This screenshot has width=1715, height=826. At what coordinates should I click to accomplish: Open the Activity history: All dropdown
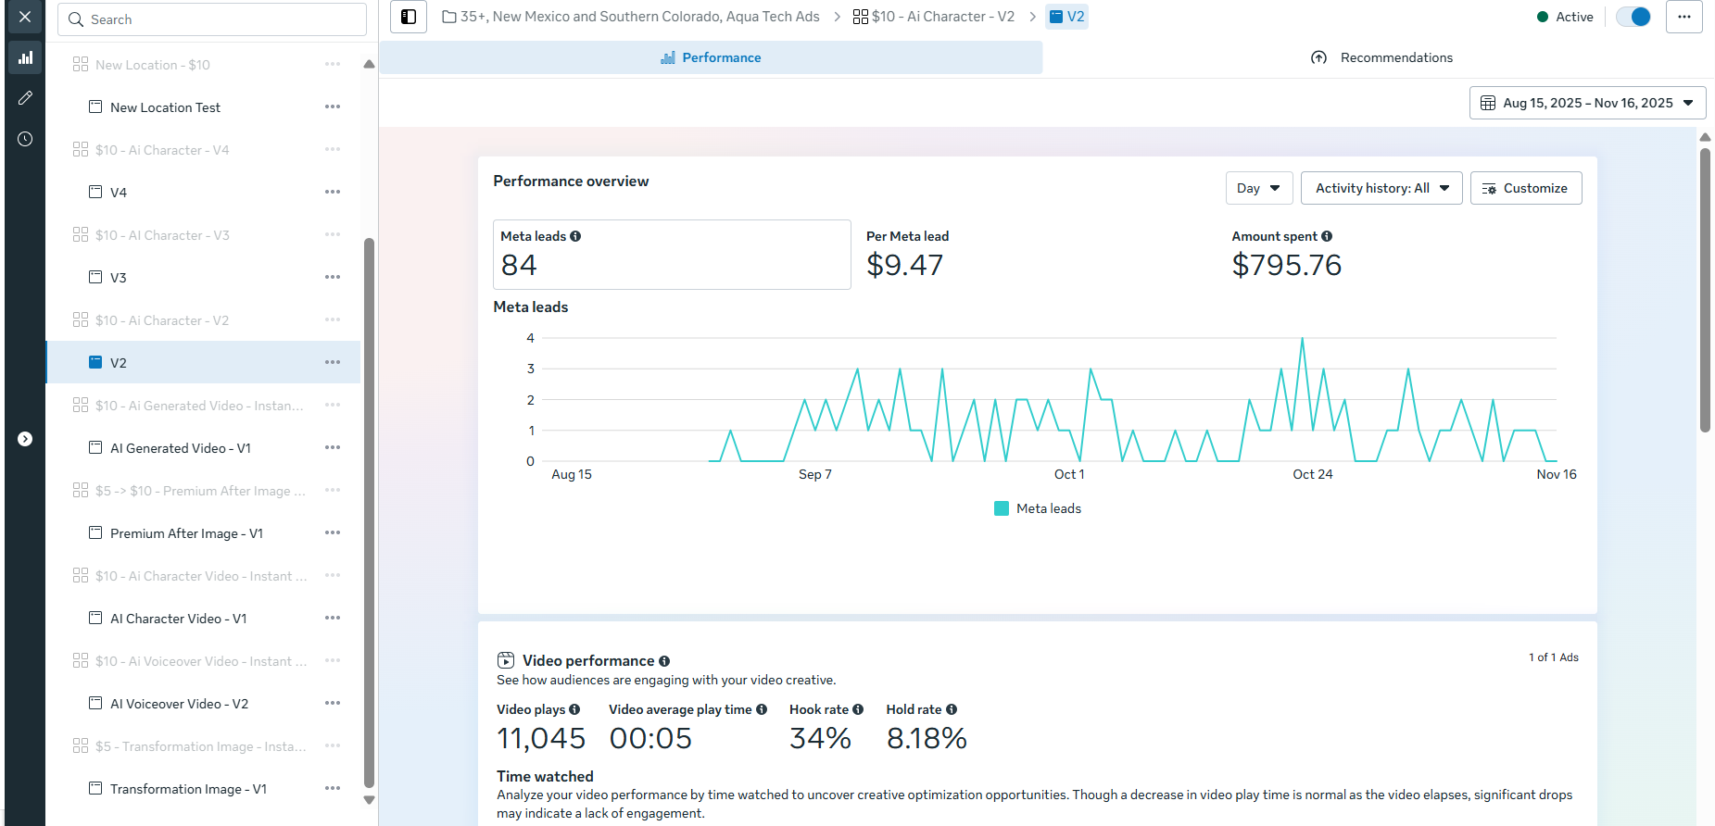point(1381,188)
